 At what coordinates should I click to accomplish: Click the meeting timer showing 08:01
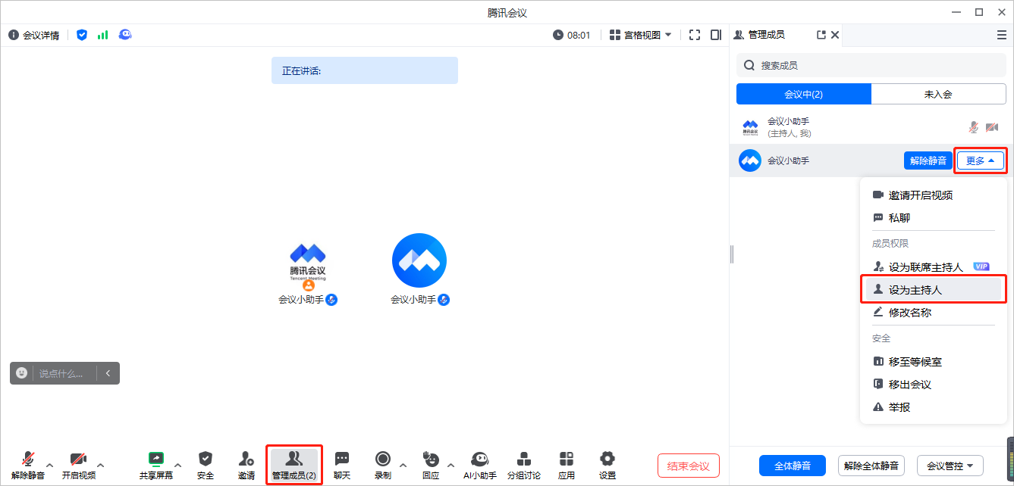572,35
